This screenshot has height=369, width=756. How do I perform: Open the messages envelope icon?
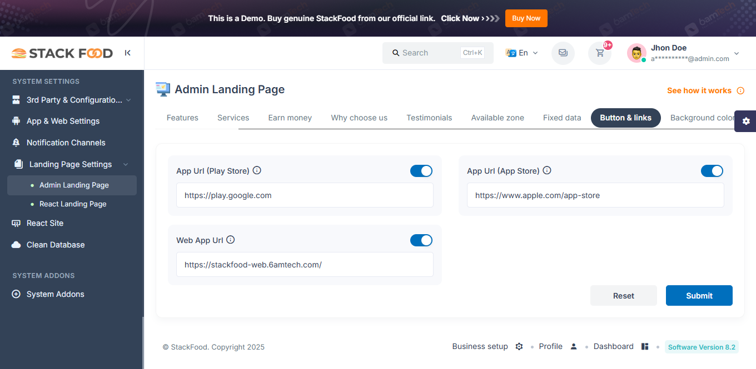click(x=563, y=53)
